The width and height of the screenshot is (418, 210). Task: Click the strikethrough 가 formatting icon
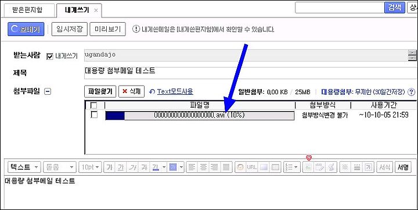point(144,168)
